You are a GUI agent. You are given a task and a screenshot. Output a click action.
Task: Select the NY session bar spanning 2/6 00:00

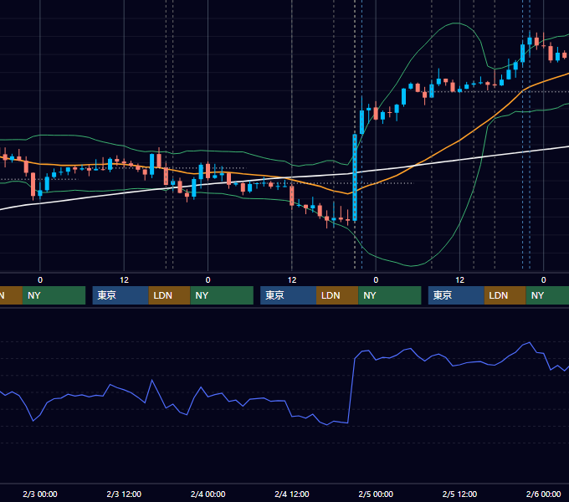point(547,295)
